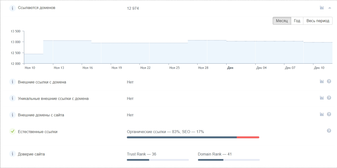
Task: Open help for Уникальные внешние ссылки
Action: tap(329, 98)
